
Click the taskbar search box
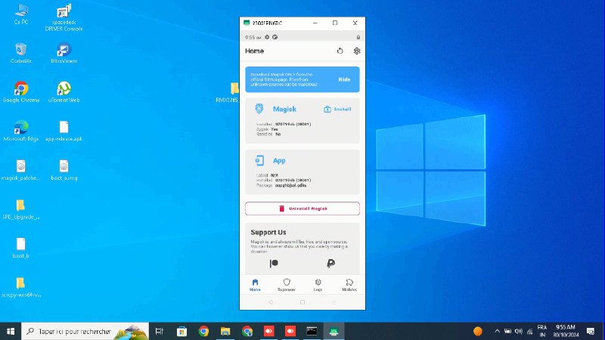pyautogui.click(x=85, y=331)
